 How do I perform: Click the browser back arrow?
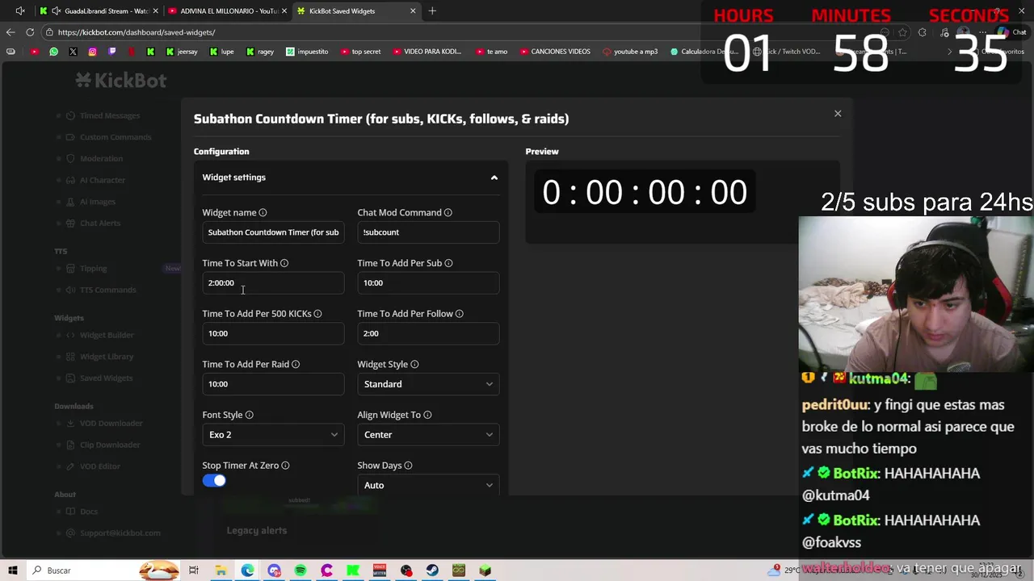point(11,32)
